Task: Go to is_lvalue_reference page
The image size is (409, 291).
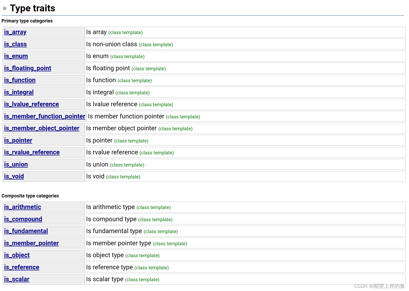Action: pos(31,104)
